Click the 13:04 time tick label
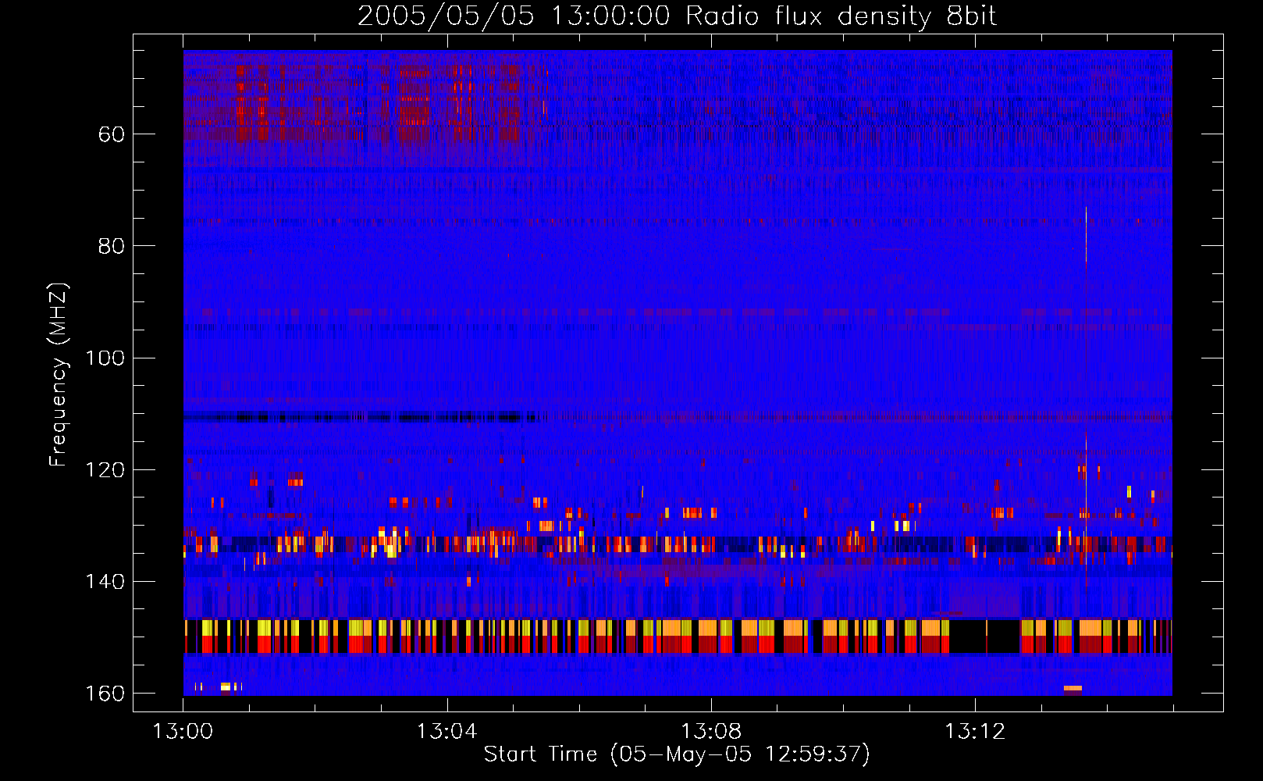Screen dimensions: 1263x781 click(446, 732)
